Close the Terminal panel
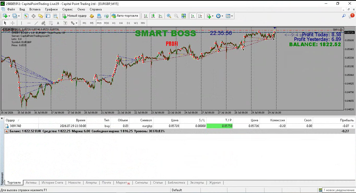 2,118
